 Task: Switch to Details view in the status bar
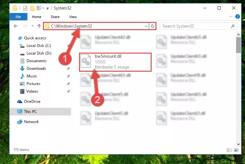[x=229, y=150]
